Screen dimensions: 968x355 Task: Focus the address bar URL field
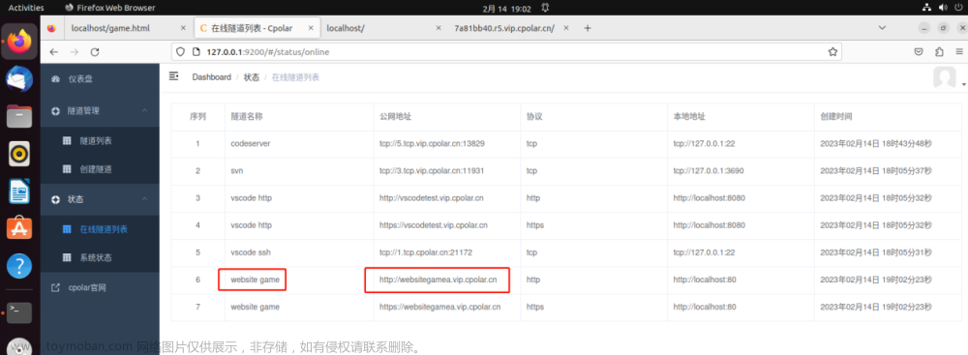(x=506, y=52)
